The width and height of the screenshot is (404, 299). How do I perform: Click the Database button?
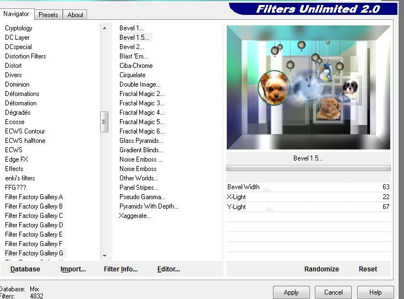point(25,269)
